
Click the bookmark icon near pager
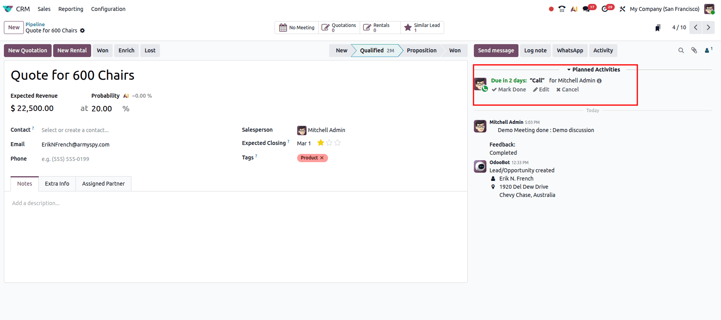pos(658,28)
